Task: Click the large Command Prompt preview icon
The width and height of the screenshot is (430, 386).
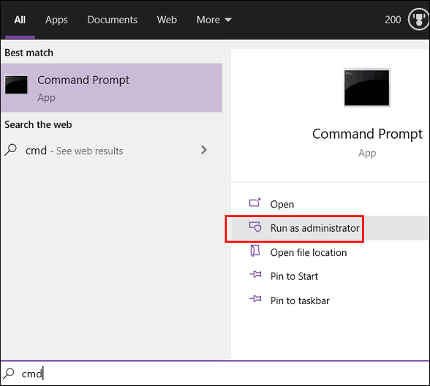Action: coord(367,88)
